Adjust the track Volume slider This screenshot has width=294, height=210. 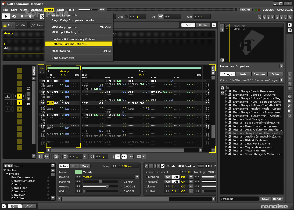tap(100, 186)
